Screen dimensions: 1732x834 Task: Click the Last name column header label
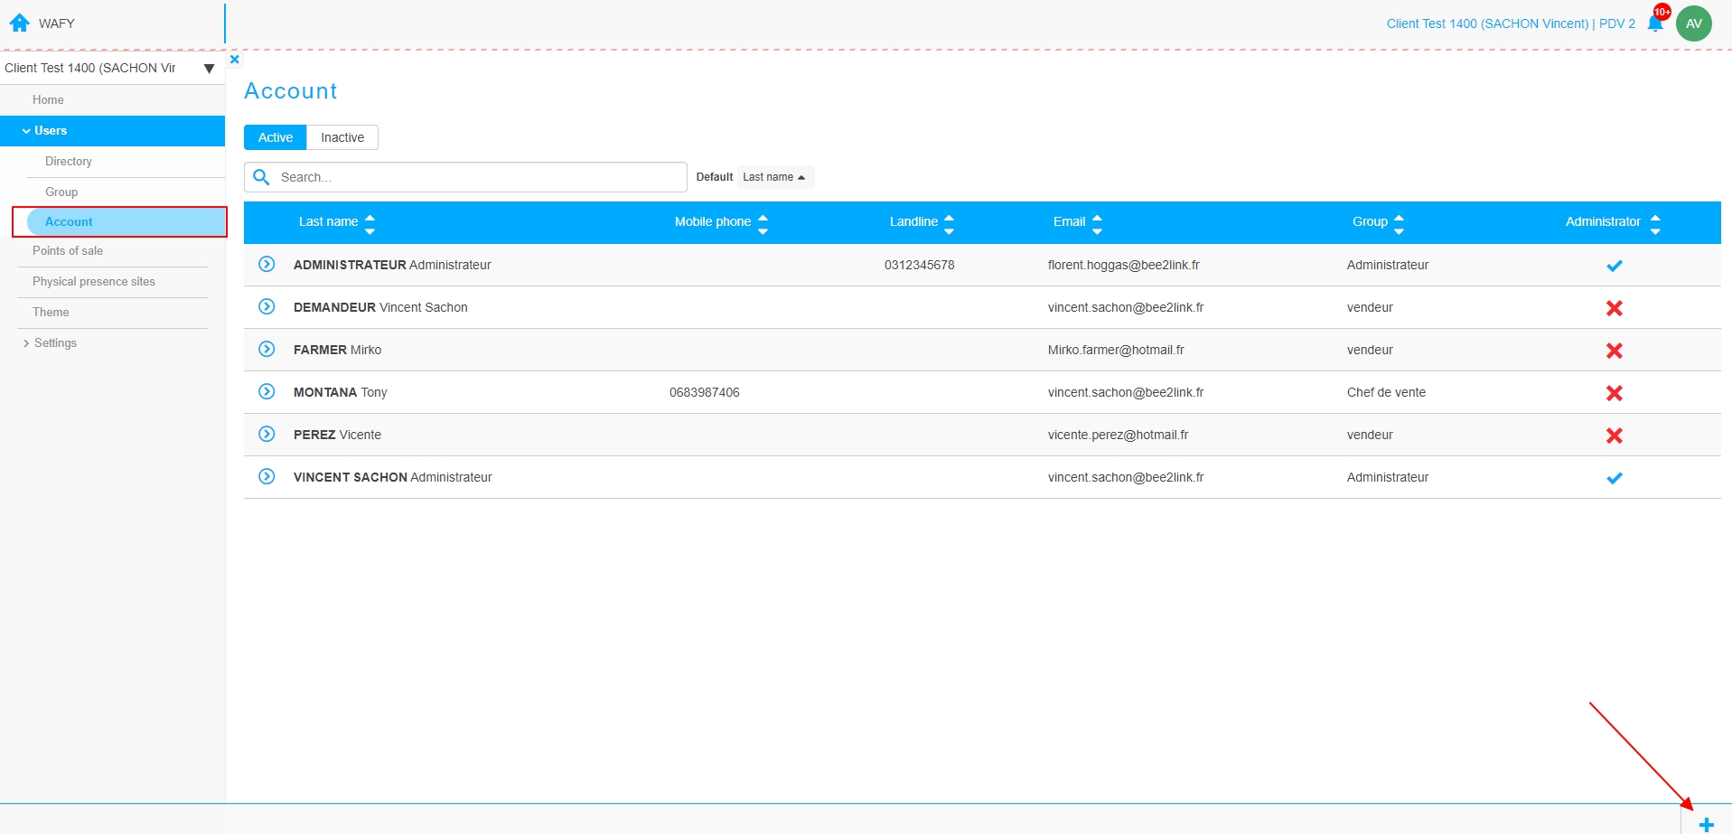click(328, 221)
